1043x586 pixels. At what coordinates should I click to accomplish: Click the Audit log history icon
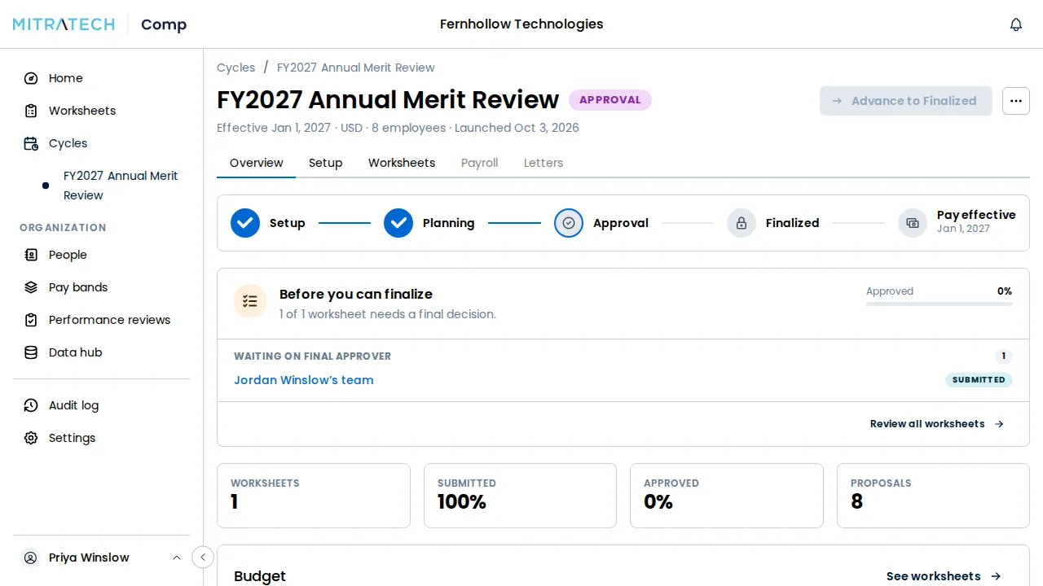tap(31, 405)
